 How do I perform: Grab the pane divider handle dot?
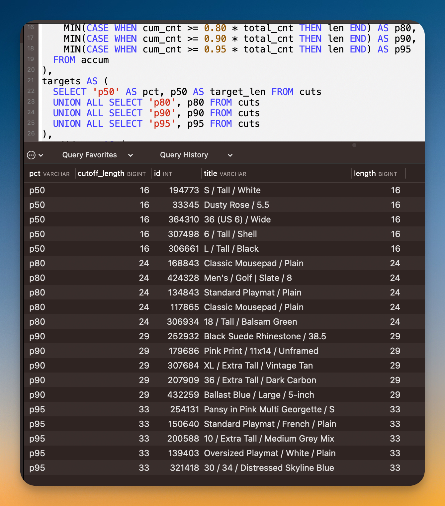tap(354, 145)
